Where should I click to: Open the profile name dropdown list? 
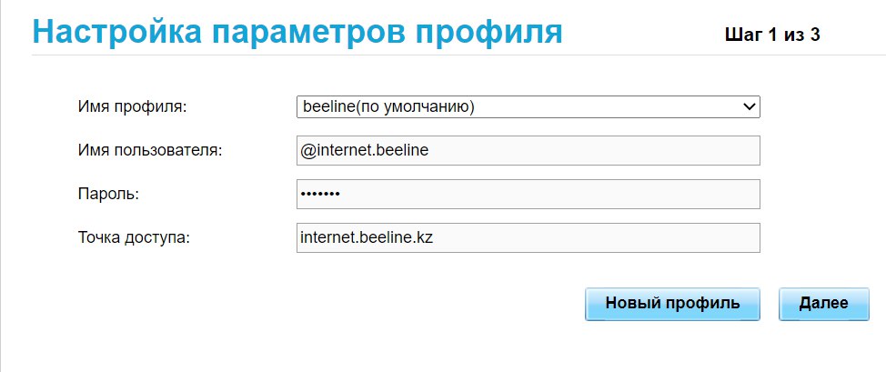pos(528,106)
